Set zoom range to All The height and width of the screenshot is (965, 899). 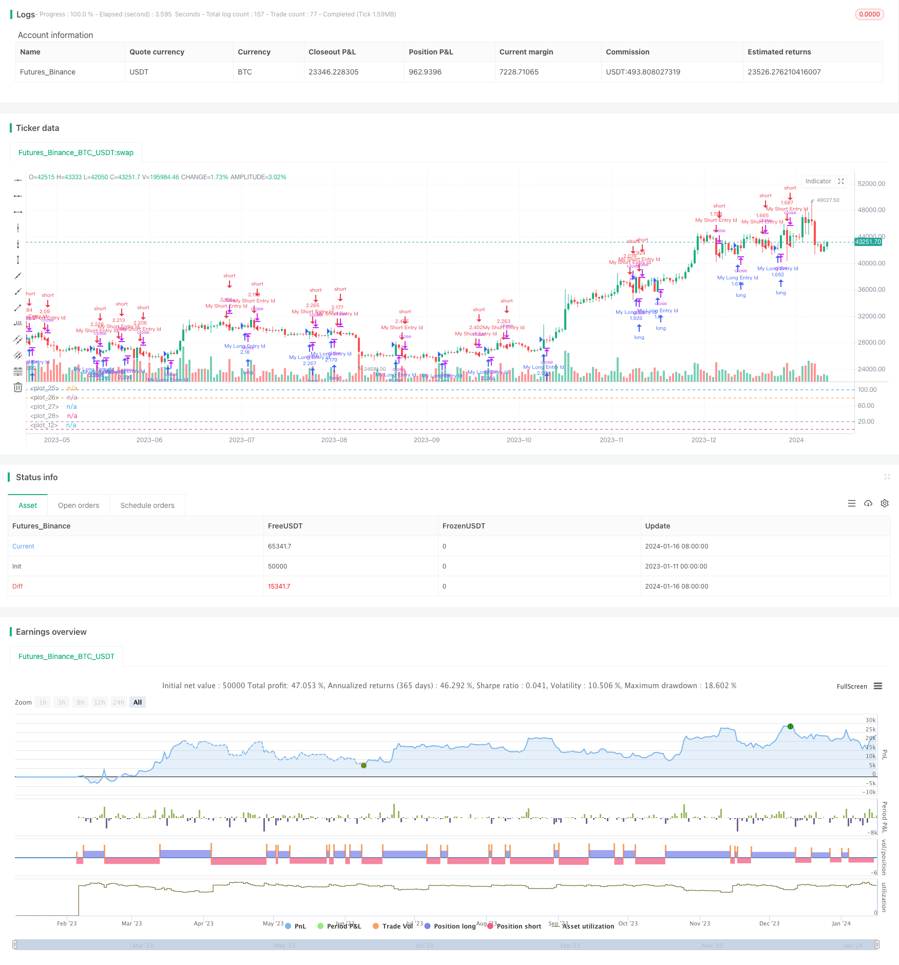138,702
